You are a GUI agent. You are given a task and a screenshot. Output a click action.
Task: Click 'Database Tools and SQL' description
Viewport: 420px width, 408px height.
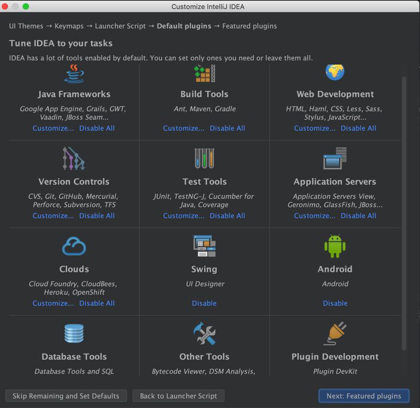(74, 371)
